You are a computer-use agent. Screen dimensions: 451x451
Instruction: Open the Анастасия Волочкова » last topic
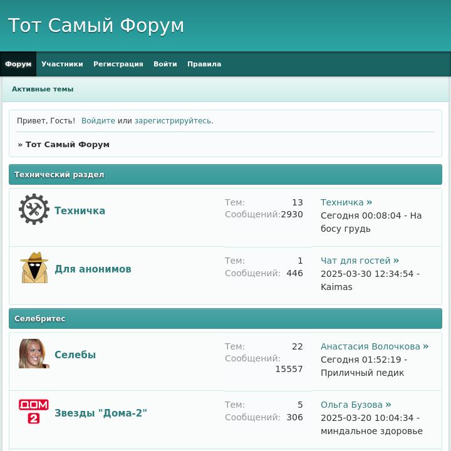pyautogui.click(x=375, y=346)
